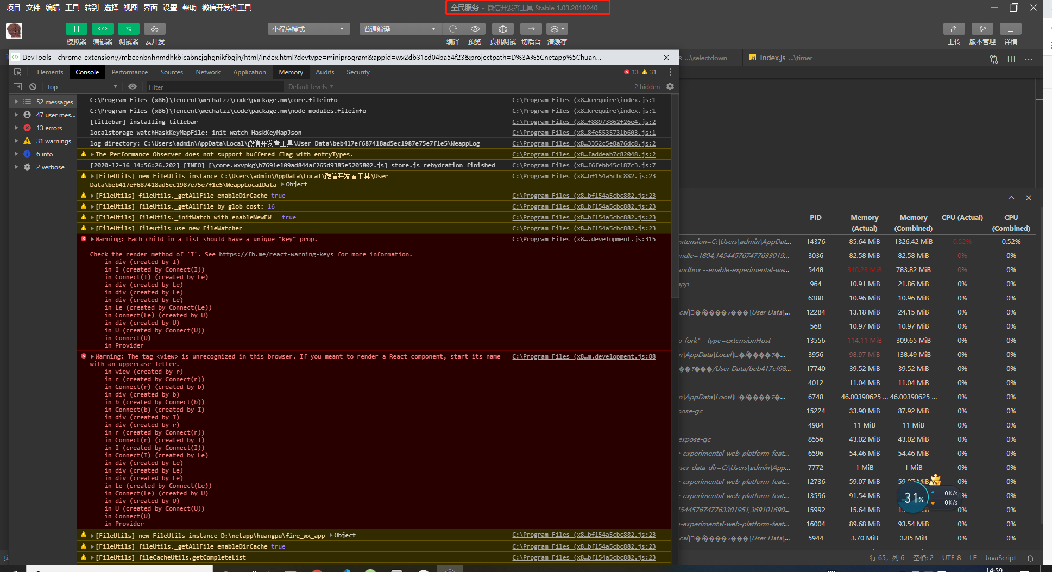This screenshot has height=572, width=1052.
Task: Click the preview (预览) eye icon
Action: coord(475,29)
